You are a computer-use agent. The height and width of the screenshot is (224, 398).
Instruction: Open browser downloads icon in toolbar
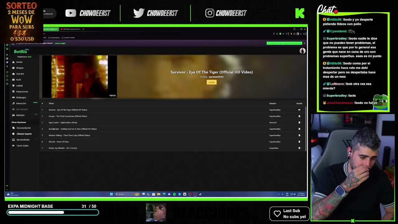pos(301,34)
